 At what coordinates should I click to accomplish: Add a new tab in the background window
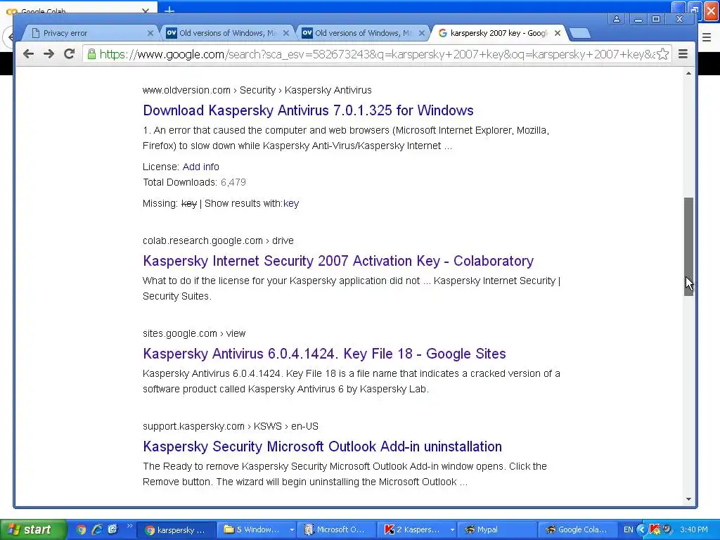point(169,9)
